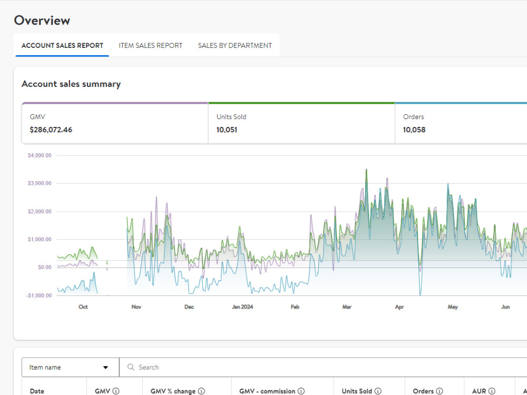
Task: Click the GMV column header text
Action: coord(103,391)
